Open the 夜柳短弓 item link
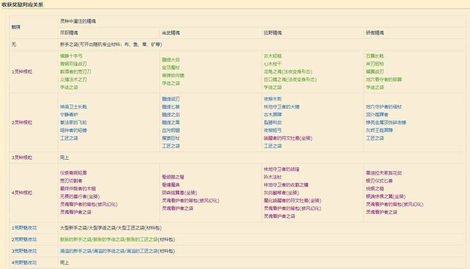Viewport: 470px width, 269px height. [273, 131]
